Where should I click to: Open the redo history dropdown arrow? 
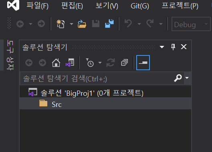161,24
